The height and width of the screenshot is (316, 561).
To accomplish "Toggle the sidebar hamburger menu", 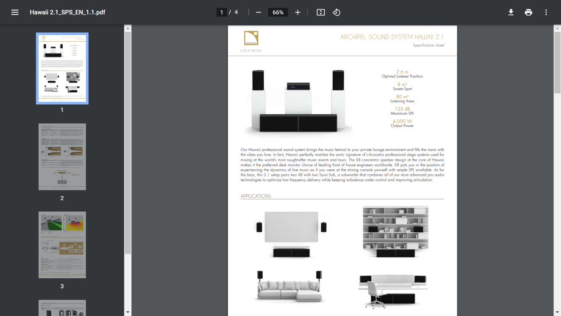I will click(15, 12).
